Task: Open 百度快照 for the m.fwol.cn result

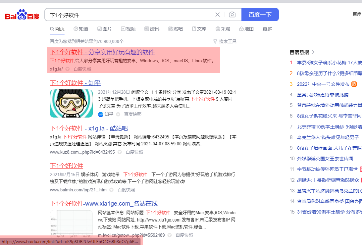Action: [184, 235]
